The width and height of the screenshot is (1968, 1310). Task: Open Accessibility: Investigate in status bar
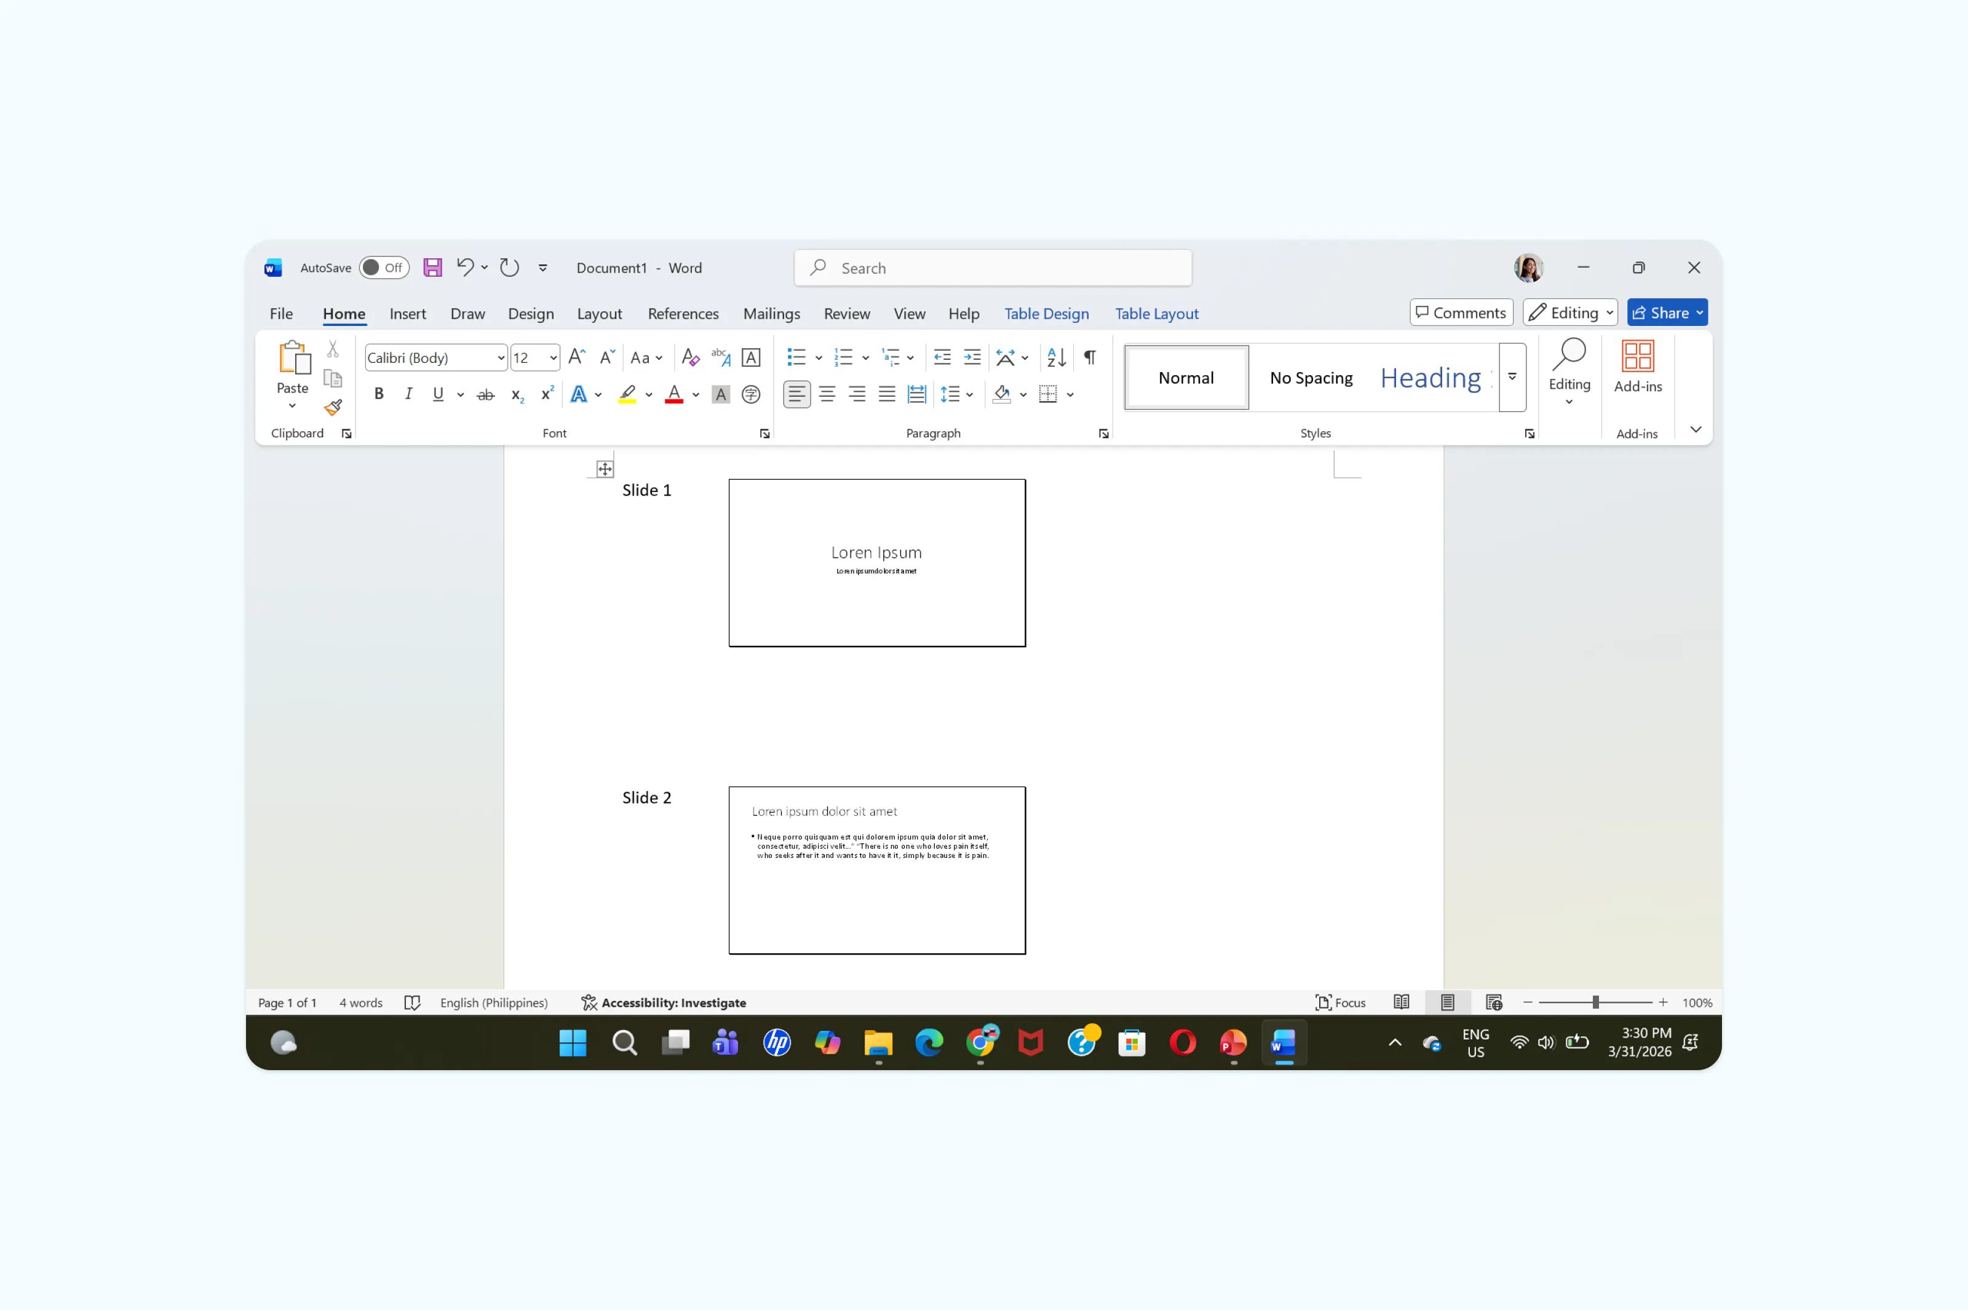tap(663, 1002)
